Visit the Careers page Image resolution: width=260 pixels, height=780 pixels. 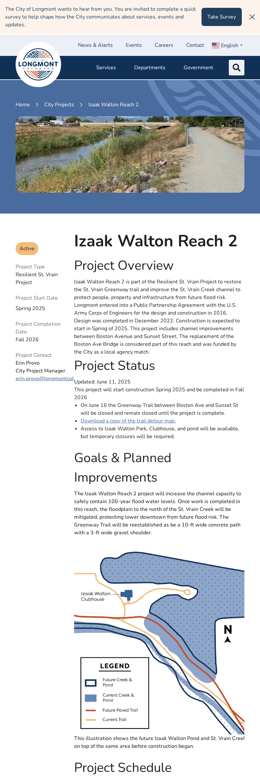click(x=164, y=45)
